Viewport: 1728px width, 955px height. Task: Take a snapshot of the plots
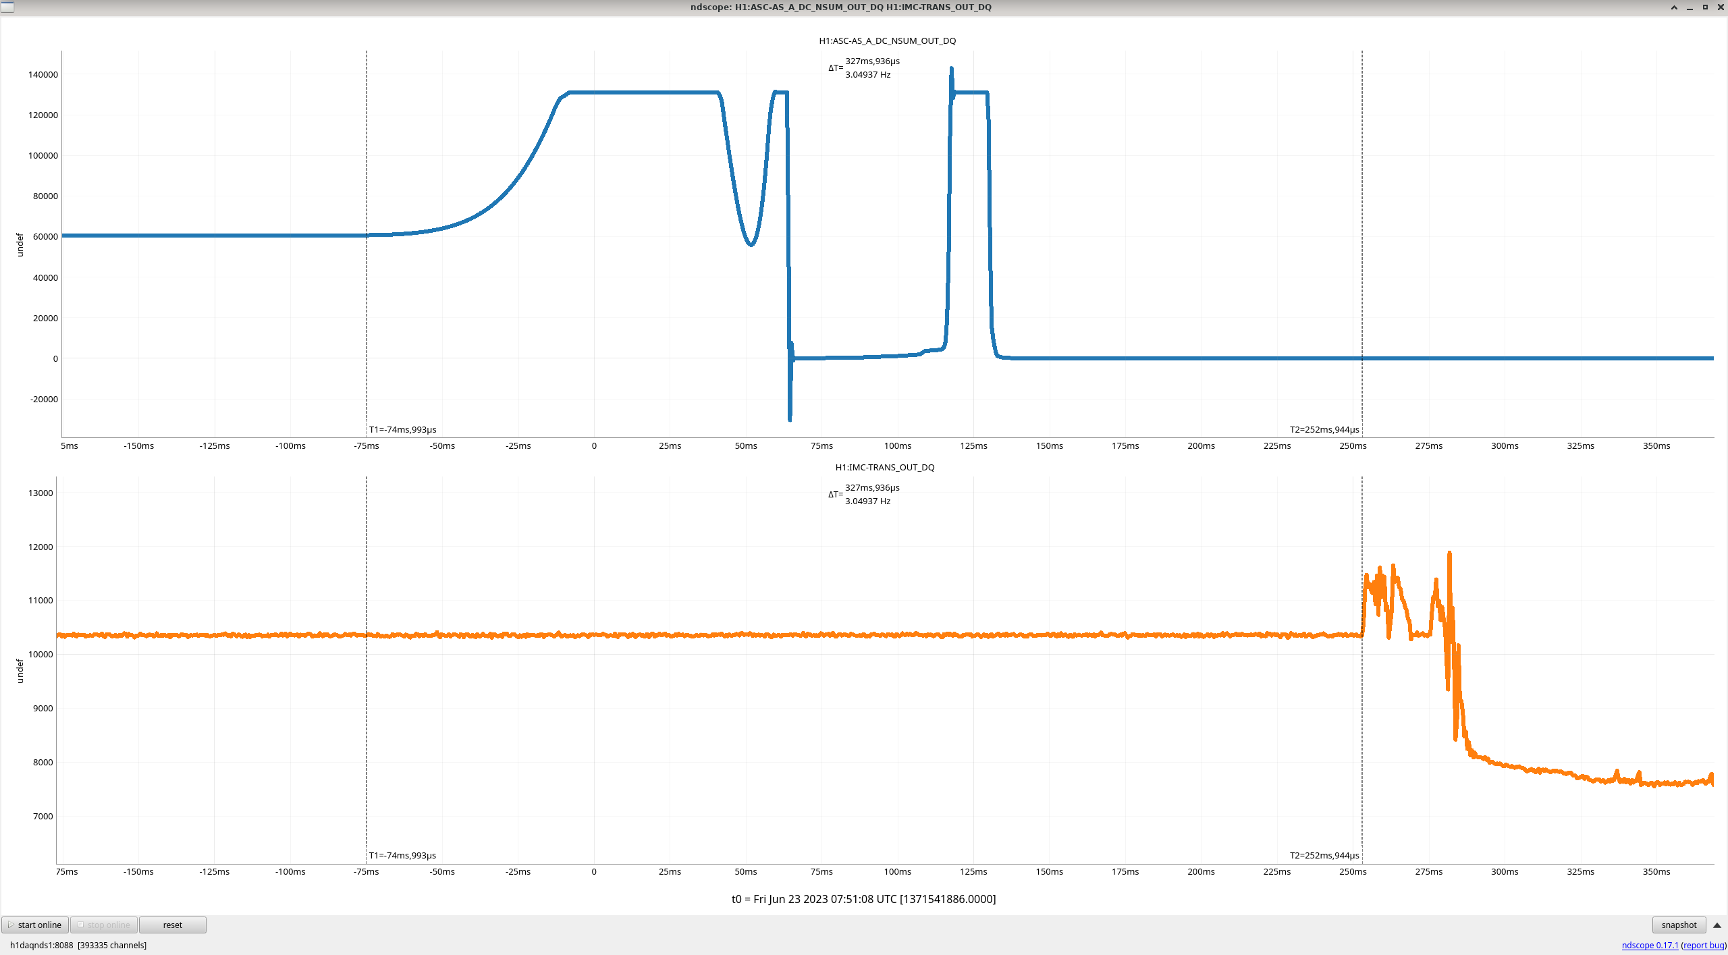pos(1678,925)
